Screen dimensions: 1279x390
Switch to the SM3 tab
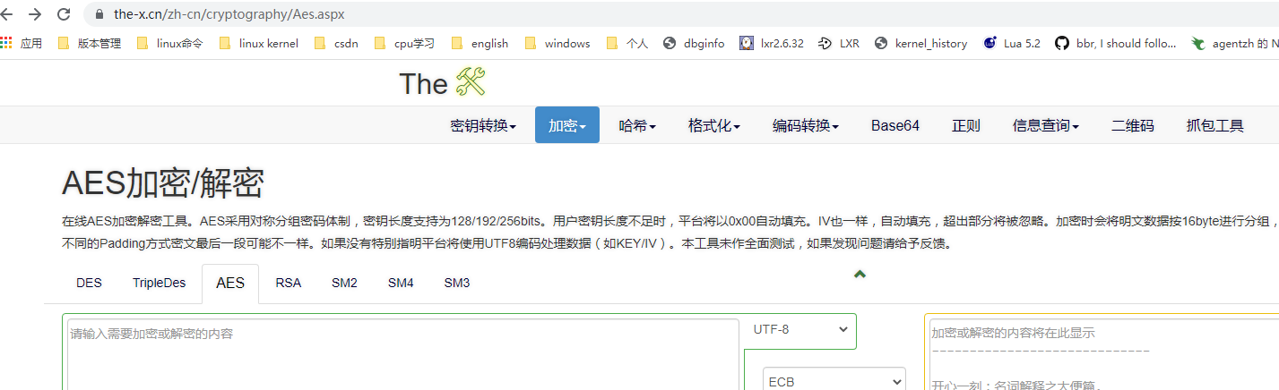click(x=456, y=283)
